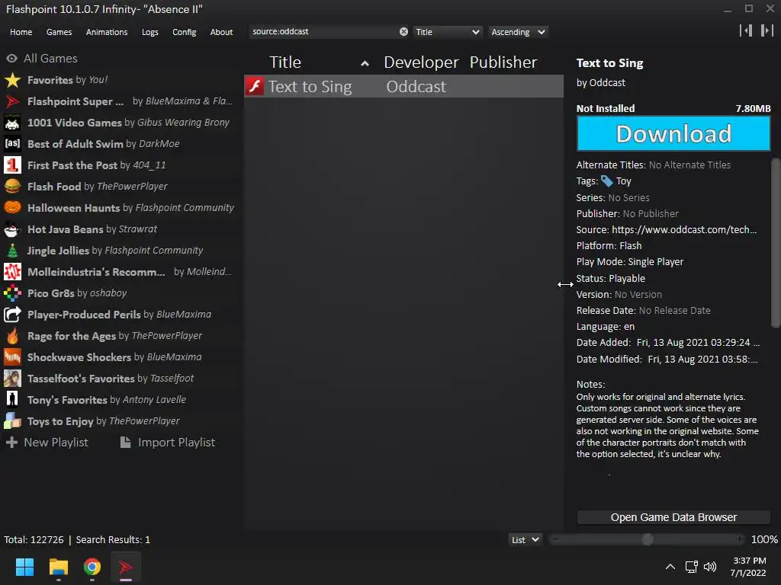Clear the search field with X icon
The height and width of the screenshot is (585, 781).
[403, 32]
